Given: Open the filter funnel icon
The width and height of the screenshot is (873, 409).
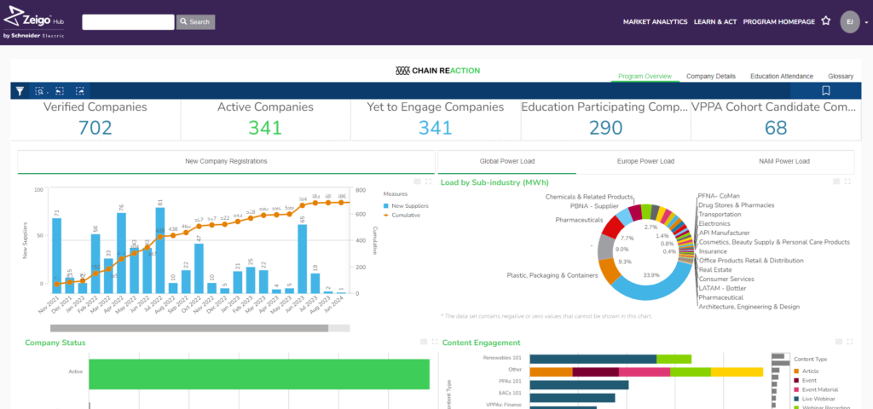Looking at the screenshot, I should [20, 90].
